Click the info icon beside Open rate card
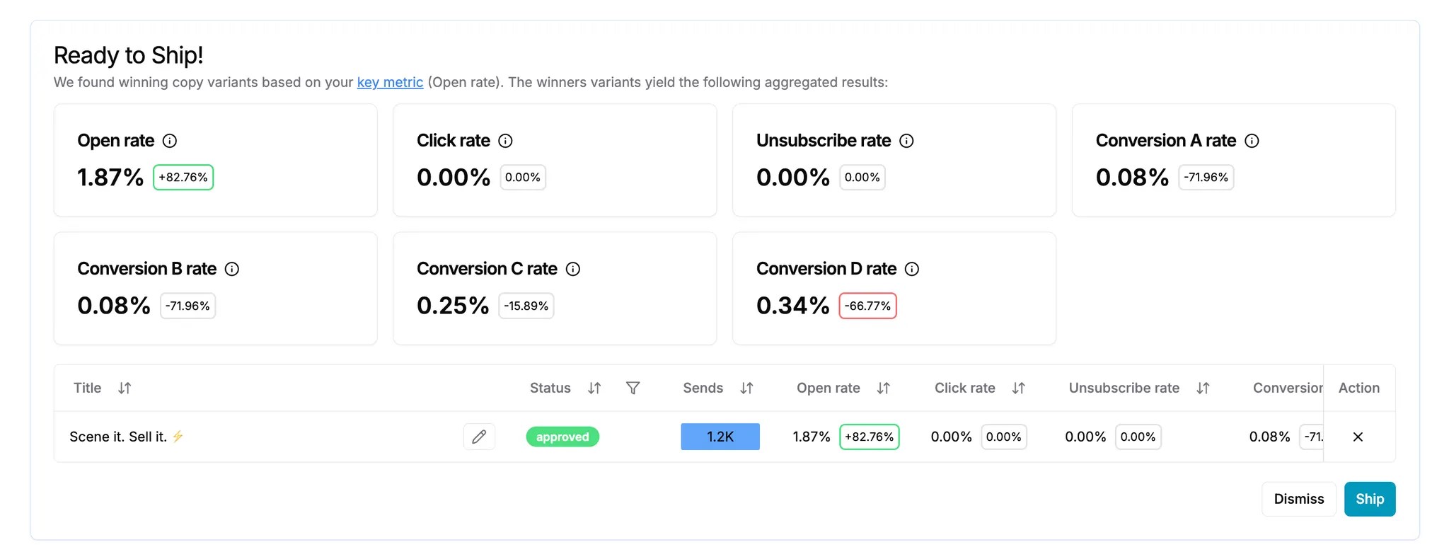1449x559 pixels. [x=170, y=141]
